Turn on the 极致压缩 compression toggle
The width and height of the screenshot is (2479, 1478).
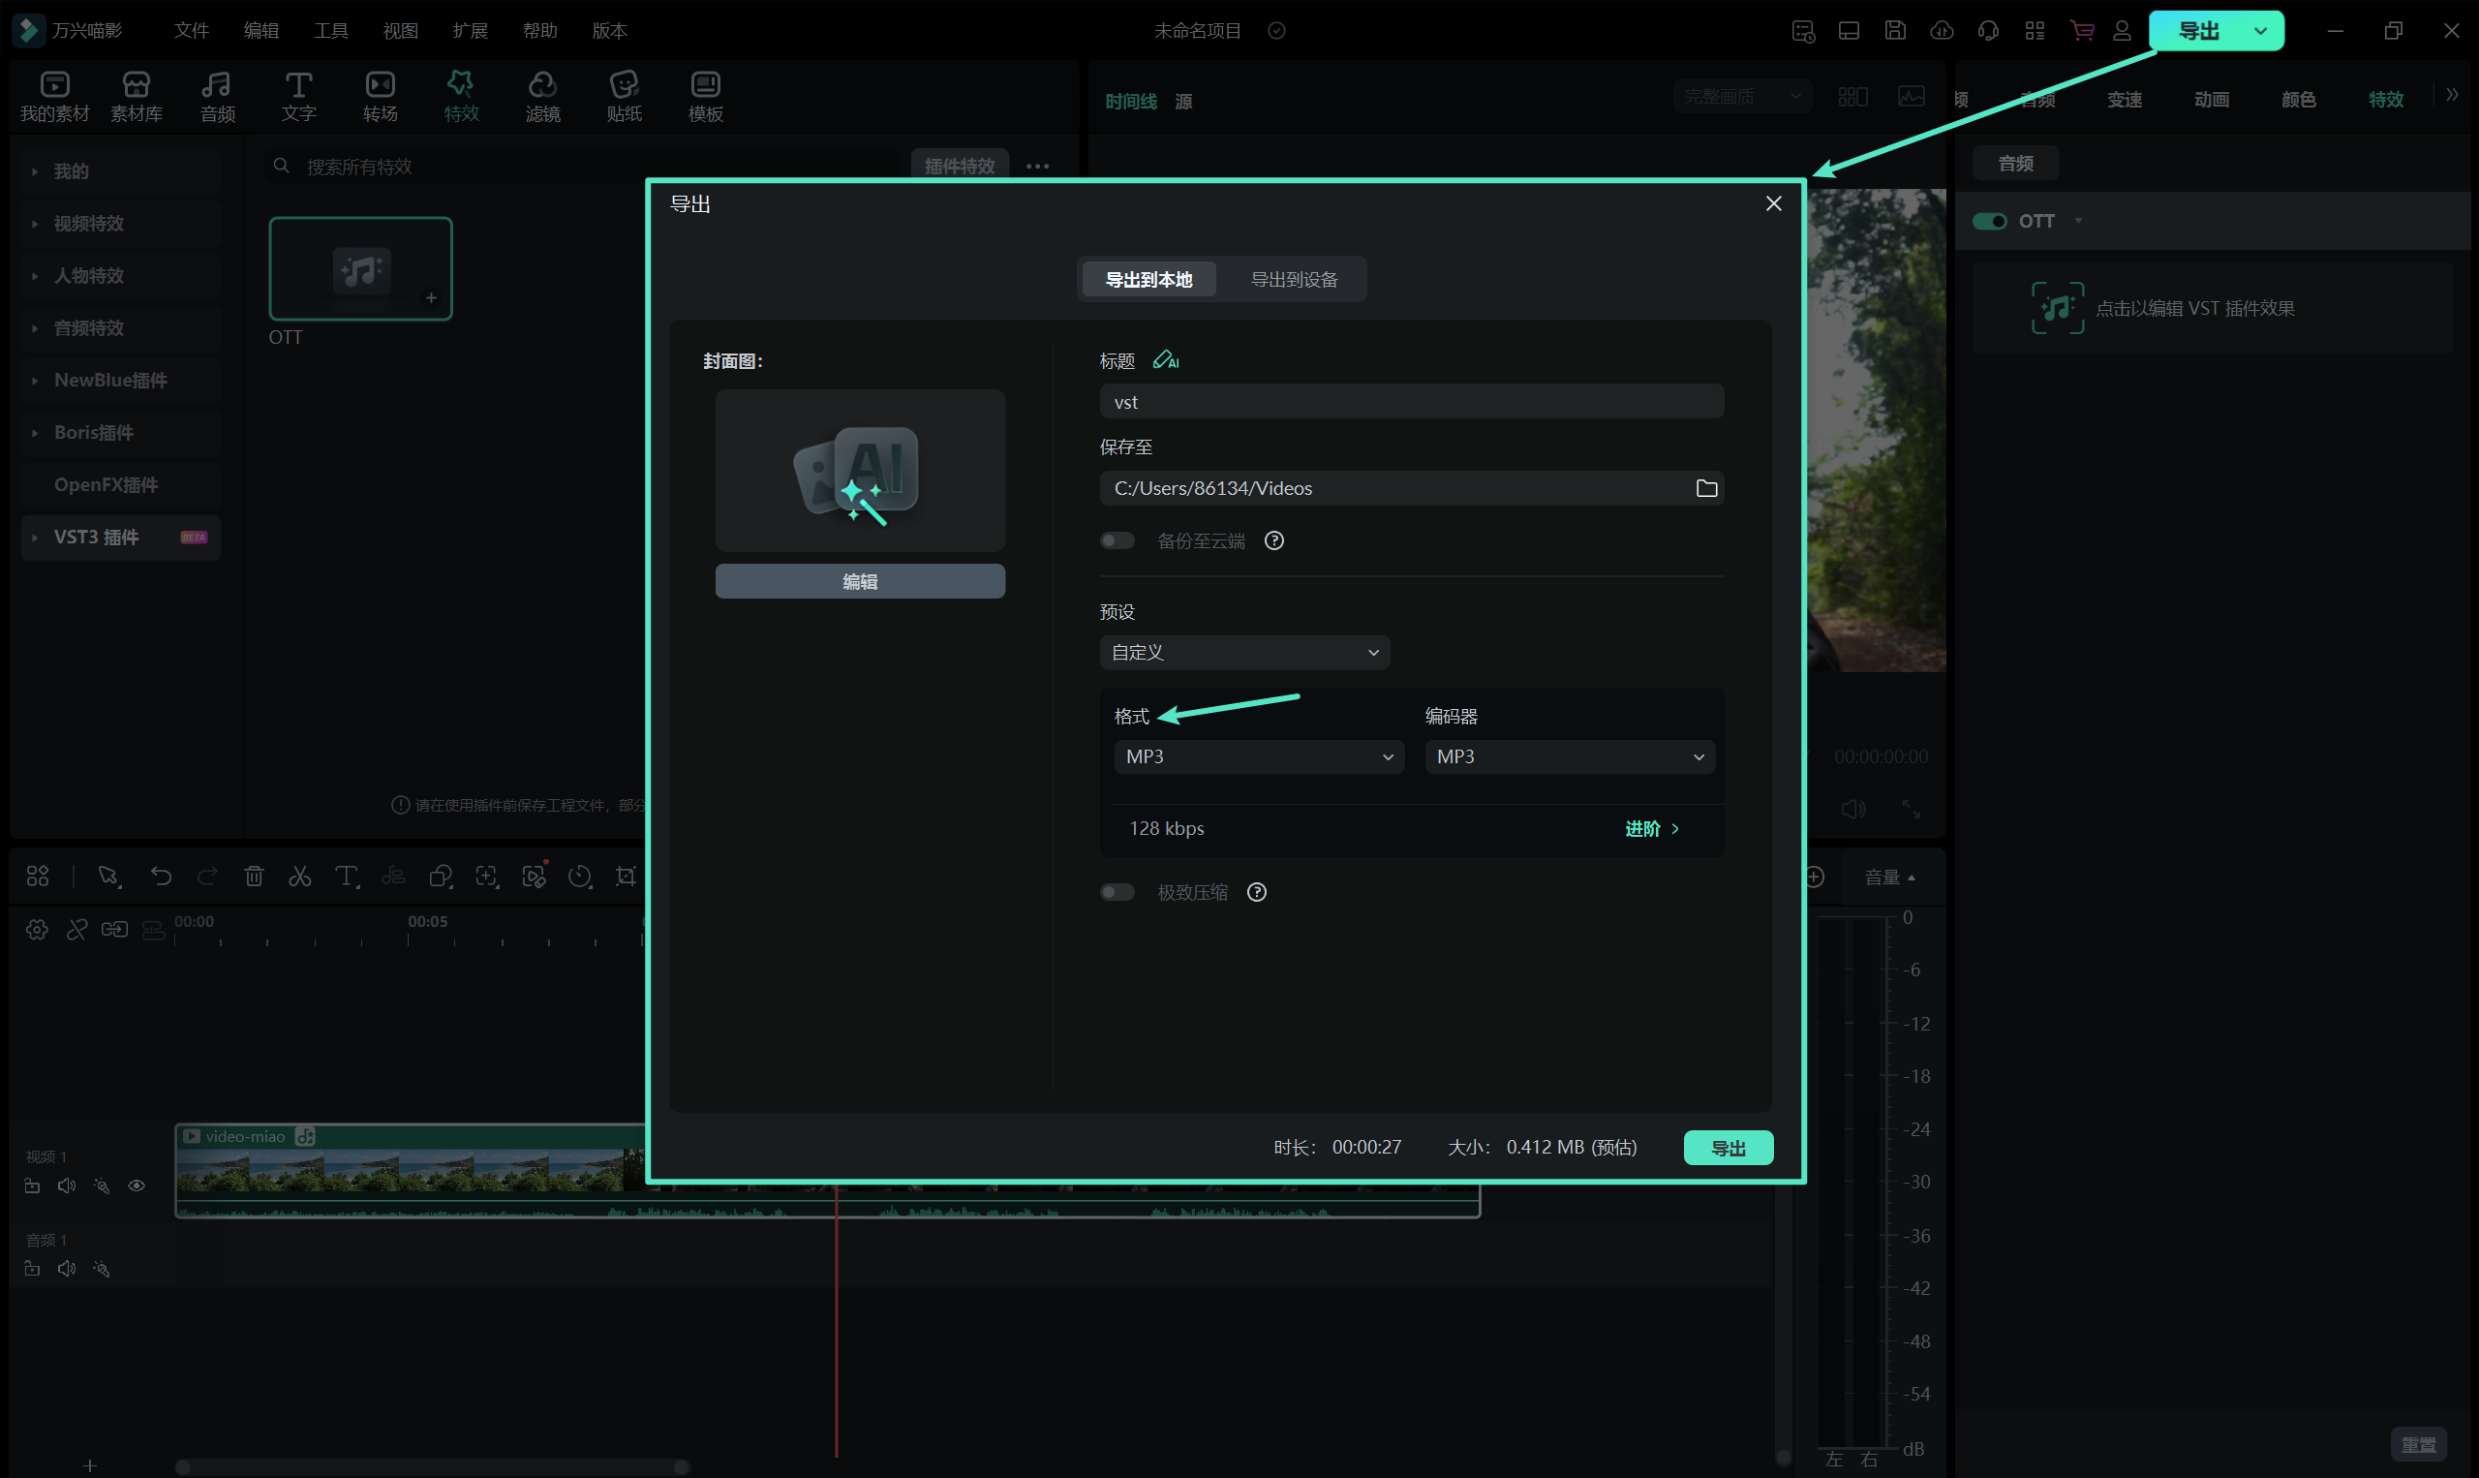[x=1117, y=892]
